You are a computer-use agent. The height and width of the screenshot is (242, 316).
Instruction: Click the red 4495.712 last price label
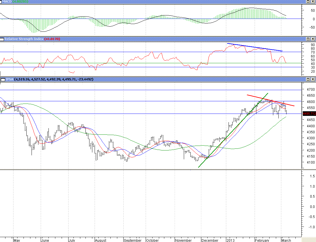pos(309,114)
